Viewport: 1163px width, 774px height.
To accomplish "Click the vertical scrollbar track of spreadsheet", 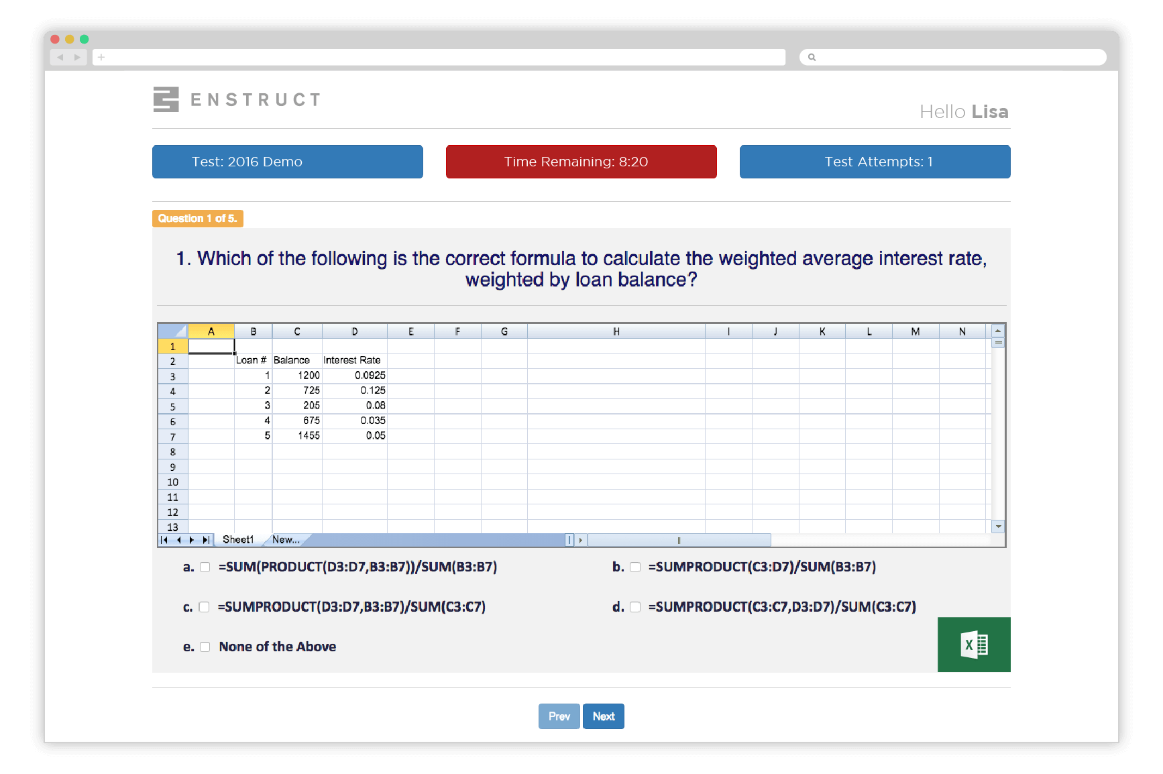I will tap(998, 434).
